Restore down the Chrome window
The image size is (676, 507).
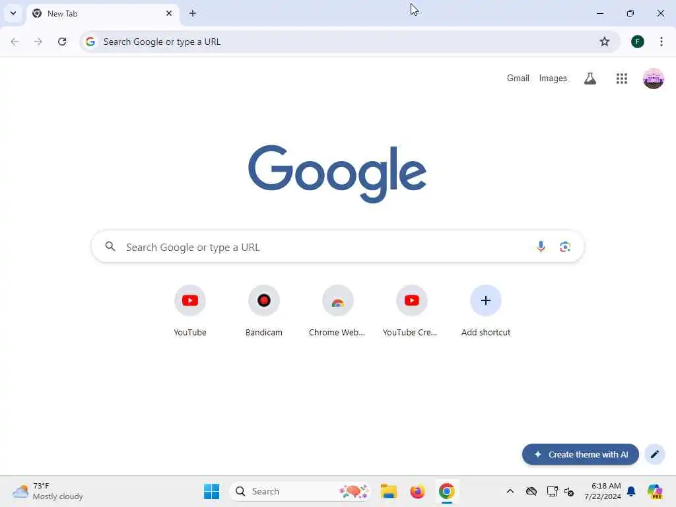(x=630, y=13)
